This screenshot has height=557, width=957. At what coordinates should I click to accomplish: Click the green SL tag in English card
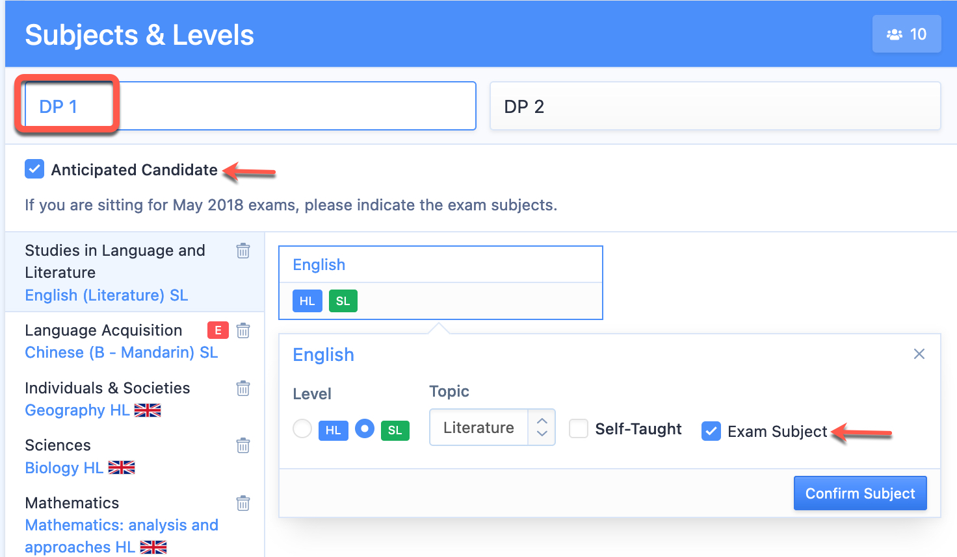pyautogui.click(x=343, y=301)
